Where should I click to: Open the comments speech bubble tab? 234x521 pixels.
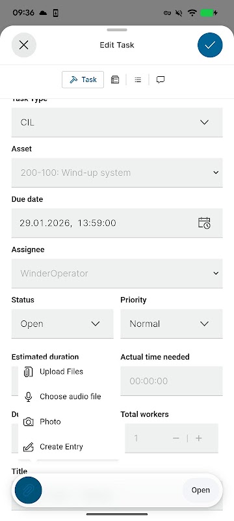point(161,79)
